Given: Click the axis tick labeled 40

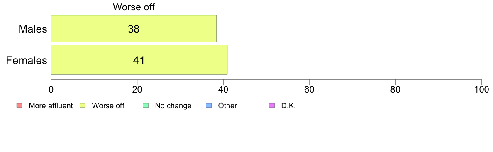Looking at the screenshot, I should click(223, 90).
